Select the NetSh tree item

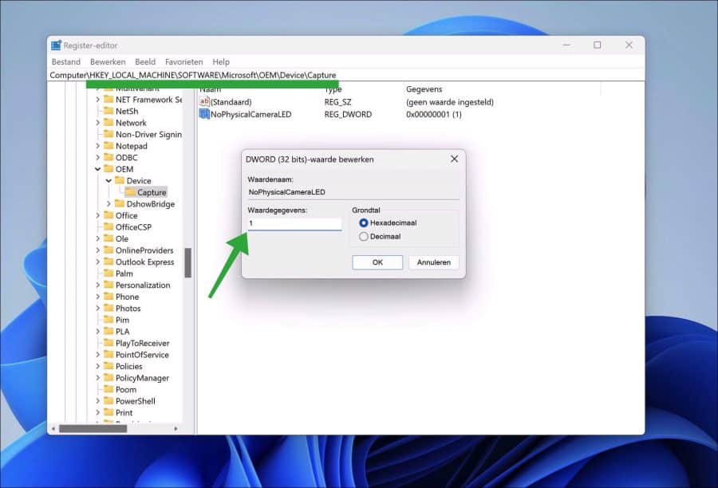127,112
